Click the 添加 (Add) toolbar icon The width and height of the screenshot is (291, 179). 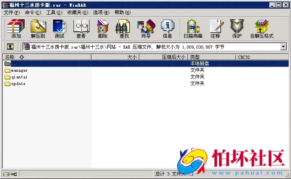[16, 29]
